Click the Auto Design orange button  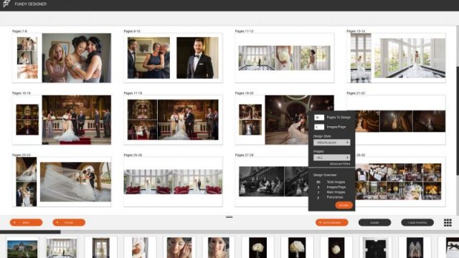[331, 223]
